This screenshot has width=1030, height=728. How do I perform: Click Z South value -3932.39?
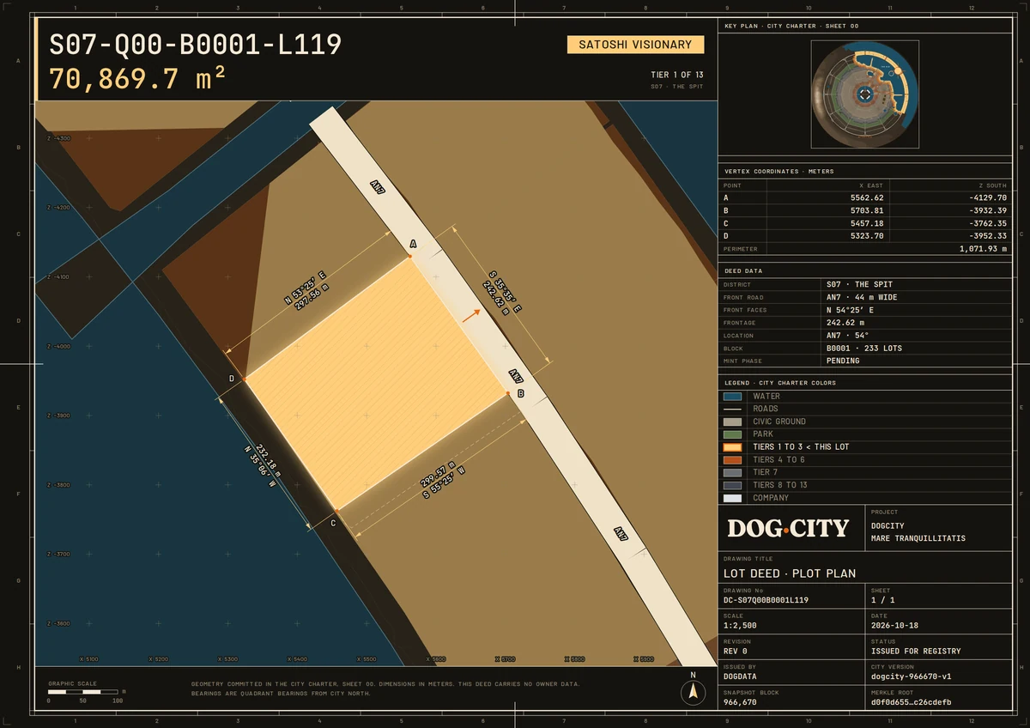987,210
